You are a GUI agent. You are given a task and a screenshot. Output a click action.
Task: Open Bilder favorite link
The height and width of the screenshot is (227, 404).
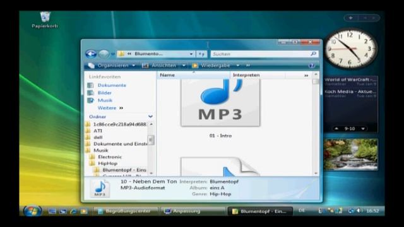(x=104, y=93)
